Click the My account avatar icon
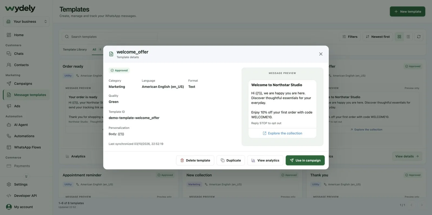 click(9, 207)
